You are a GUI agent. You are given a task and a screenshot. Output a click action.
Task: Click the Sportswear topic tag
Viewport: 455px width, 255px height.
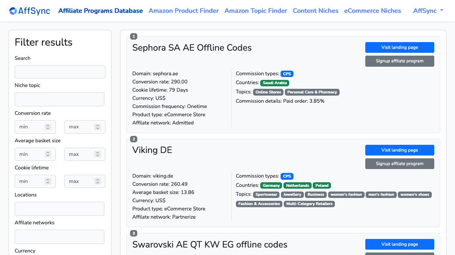266,195
